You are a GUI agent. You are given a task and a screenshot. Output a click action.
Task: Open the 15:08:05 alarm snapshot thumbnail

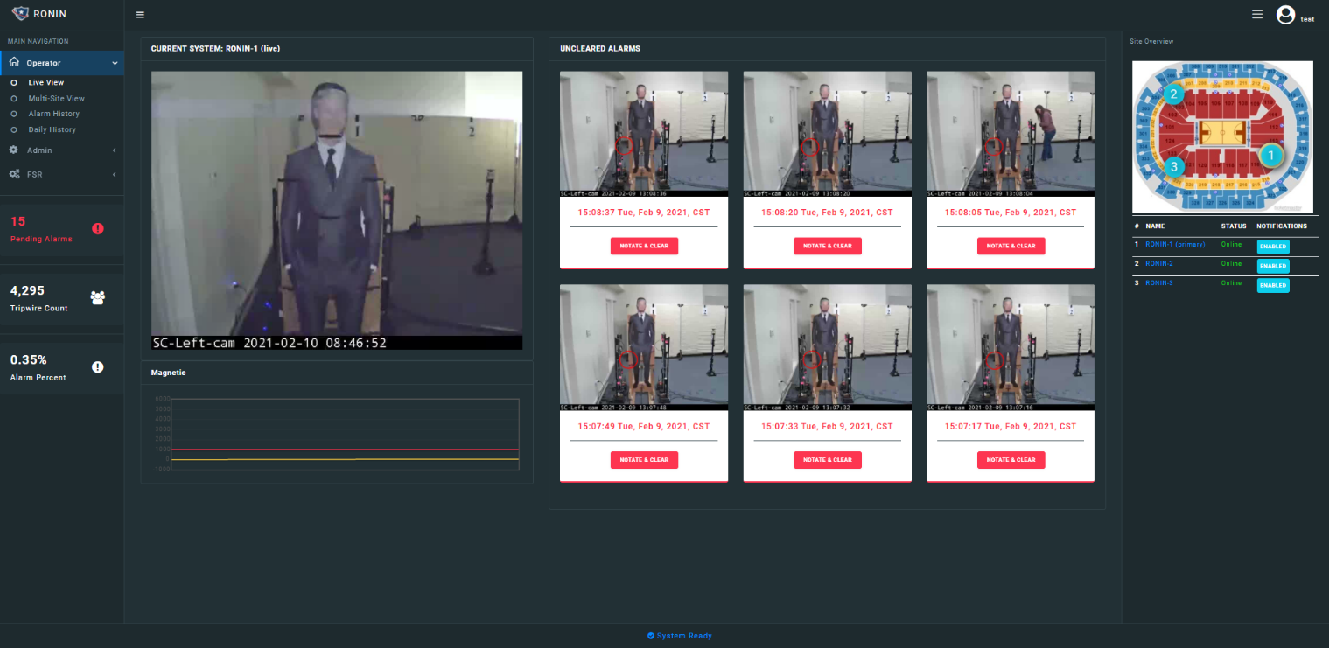click(x=1011, y=134)
